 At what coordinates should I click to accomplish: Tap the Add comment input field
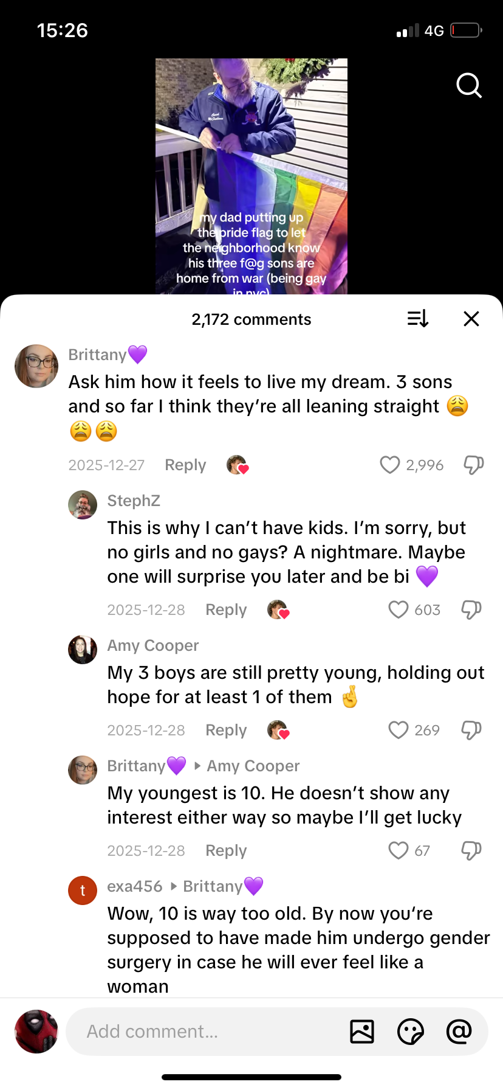tap(207, 1032)
